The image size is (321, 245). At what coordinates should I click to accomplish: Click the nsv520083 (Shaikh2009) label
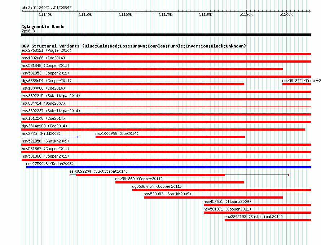click(x=167, y=194)
